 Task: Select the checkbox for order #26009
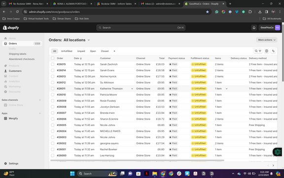click(x=53, y=101)
